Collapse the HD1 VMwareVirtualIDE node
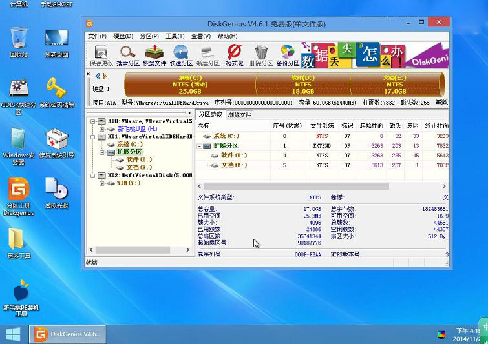488x344 pixels. [92, 137]
